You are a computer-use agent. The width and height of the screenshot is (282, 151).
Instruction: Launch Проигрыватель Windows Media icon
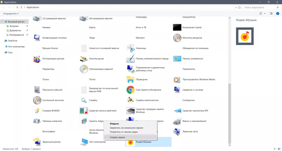pyautogui.click(x=177, y=80)
